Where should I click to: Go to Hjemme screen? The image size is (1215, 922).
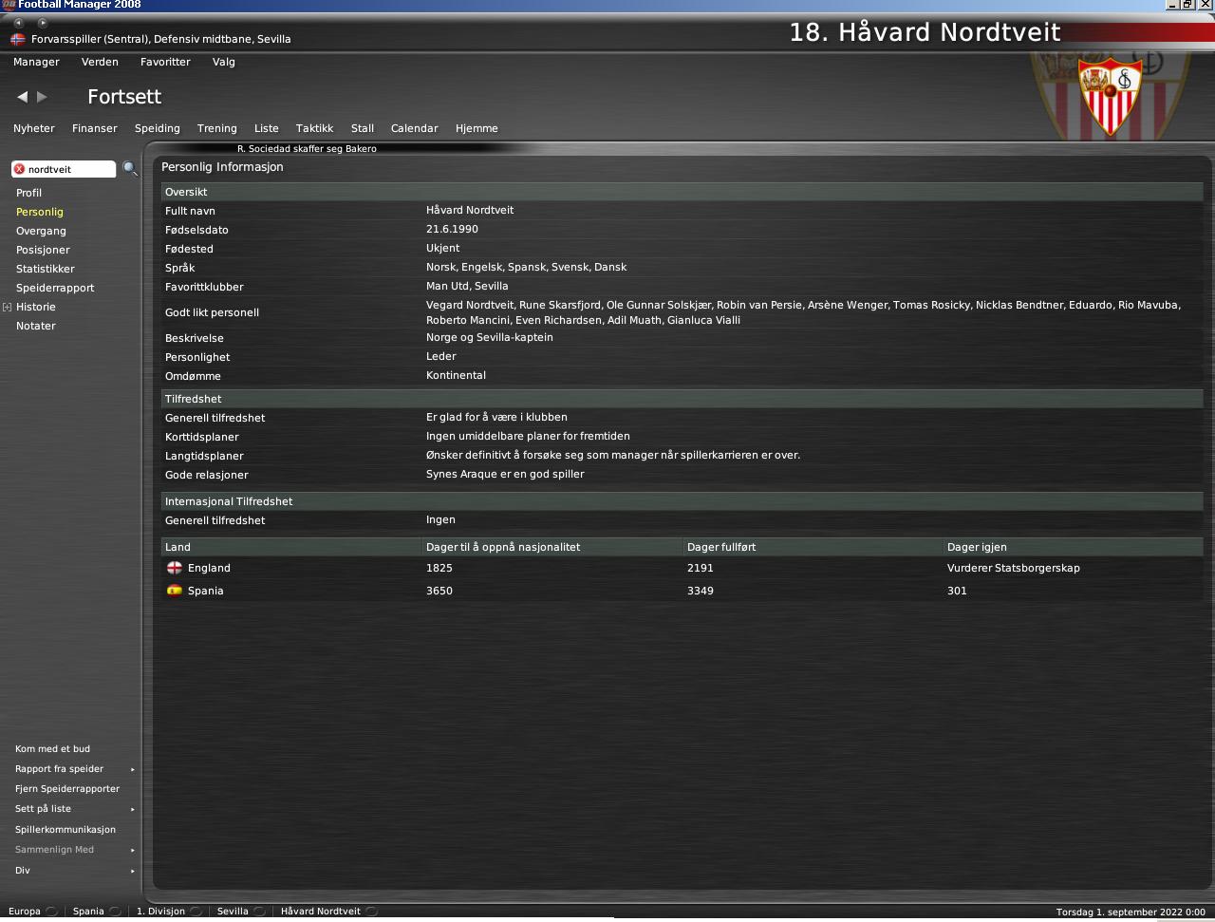pos(477,128)
